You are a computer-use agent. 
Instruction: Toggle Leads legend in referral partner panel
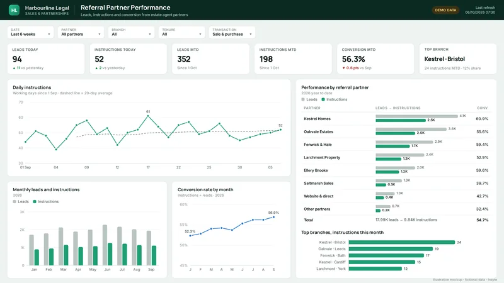tap(309, 99)
